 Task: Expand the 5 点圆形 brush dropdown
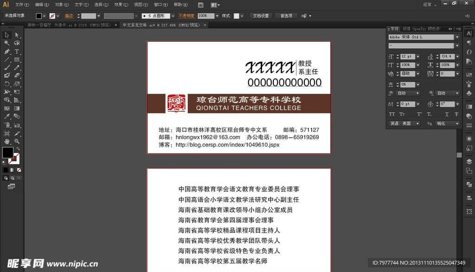click(x=173, y=16)
